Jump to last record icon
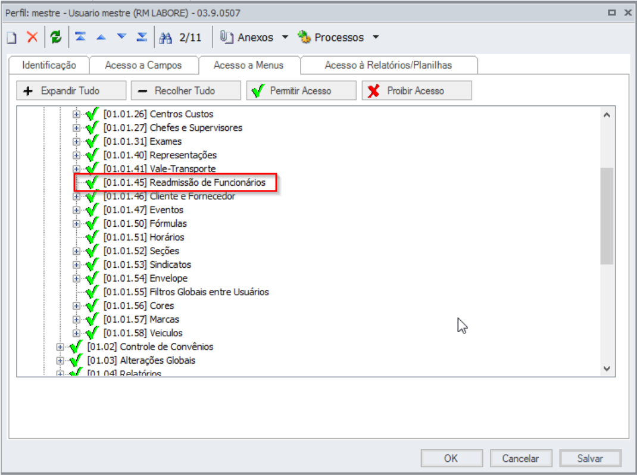 pos(142,37)
